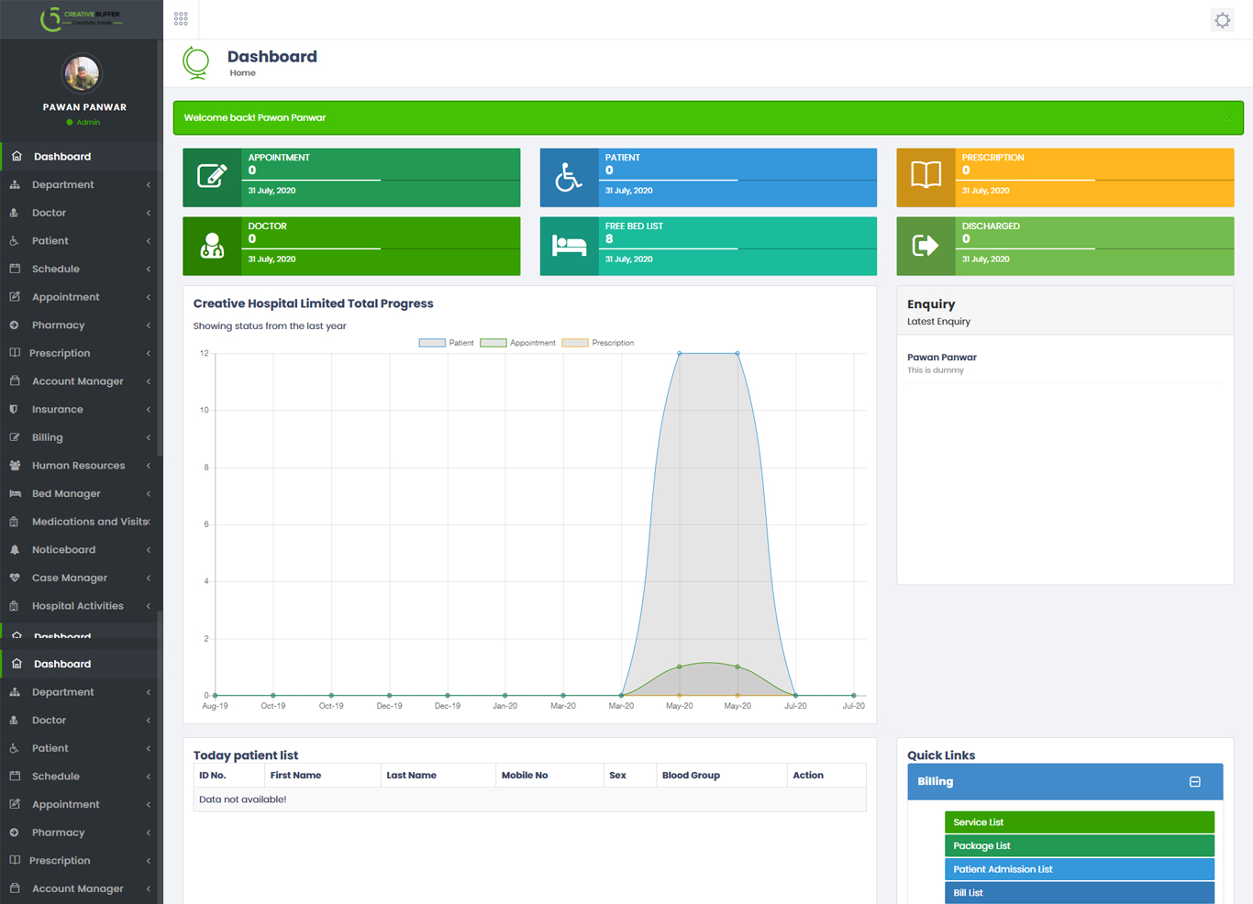
Task: Click the Patient card wheelchair icon
Action: point(569,176)
